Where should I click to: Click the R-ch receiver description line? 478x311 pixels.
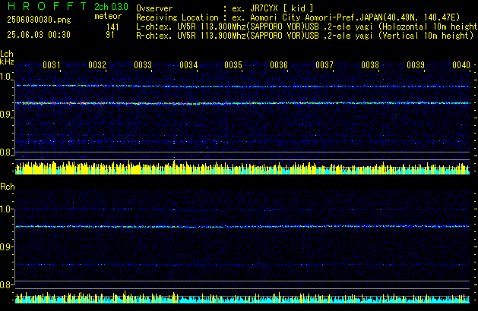305,36
